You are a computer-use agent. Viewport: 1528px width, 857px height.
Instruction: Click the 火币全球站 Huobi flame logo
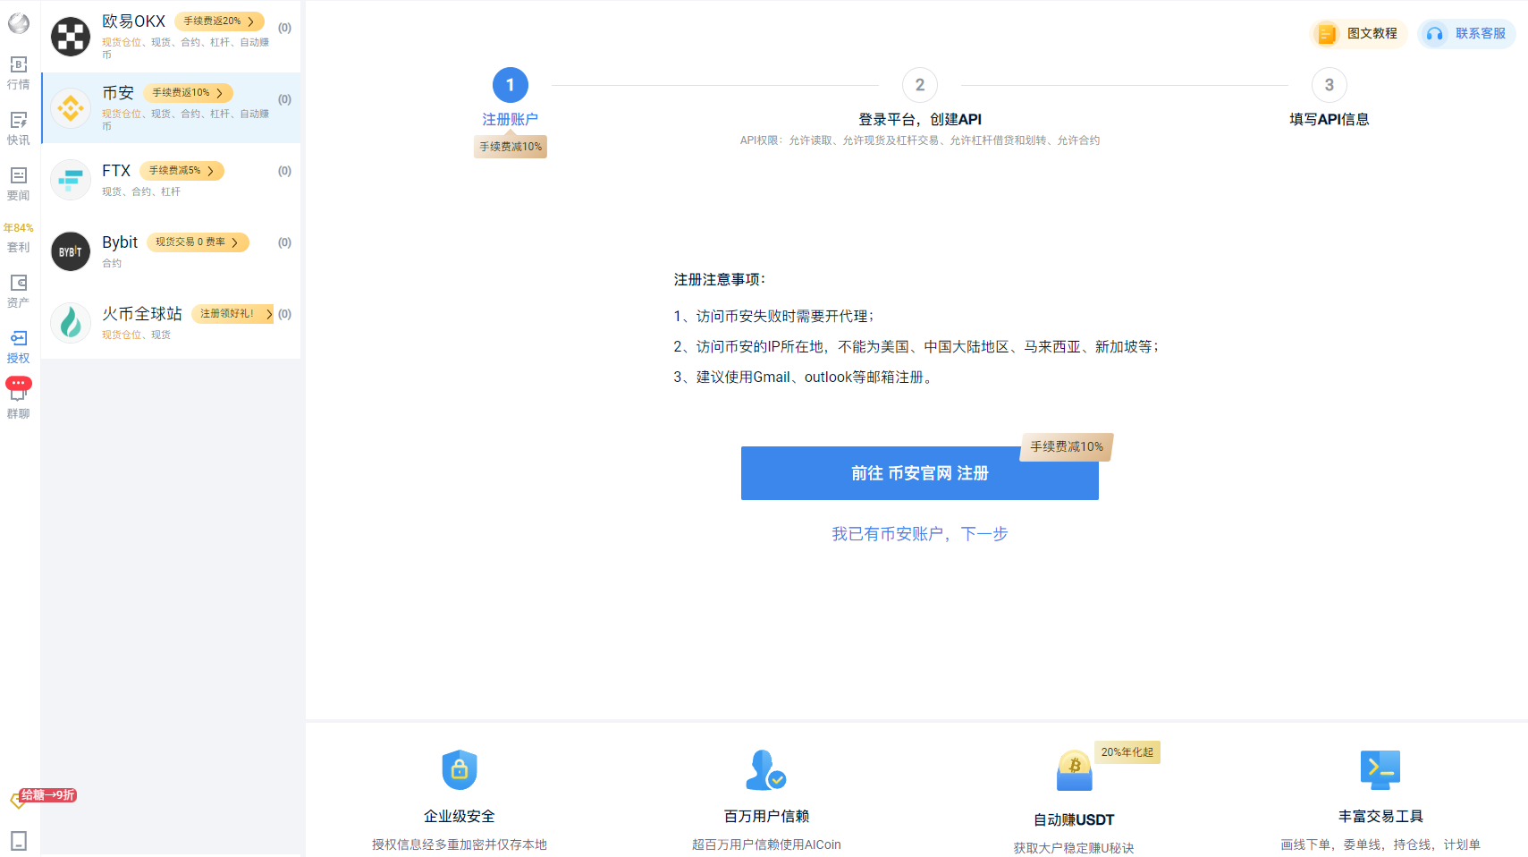coord(71,323)
